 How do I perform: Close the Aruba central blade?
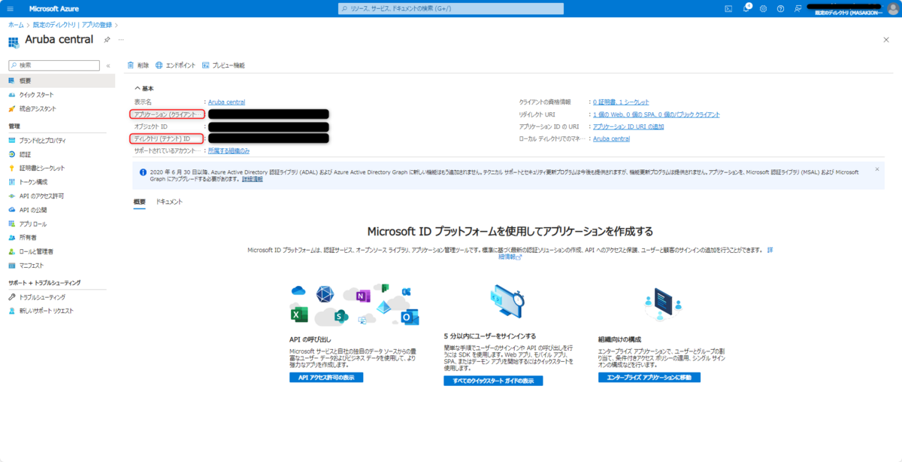tap(885, 39)
